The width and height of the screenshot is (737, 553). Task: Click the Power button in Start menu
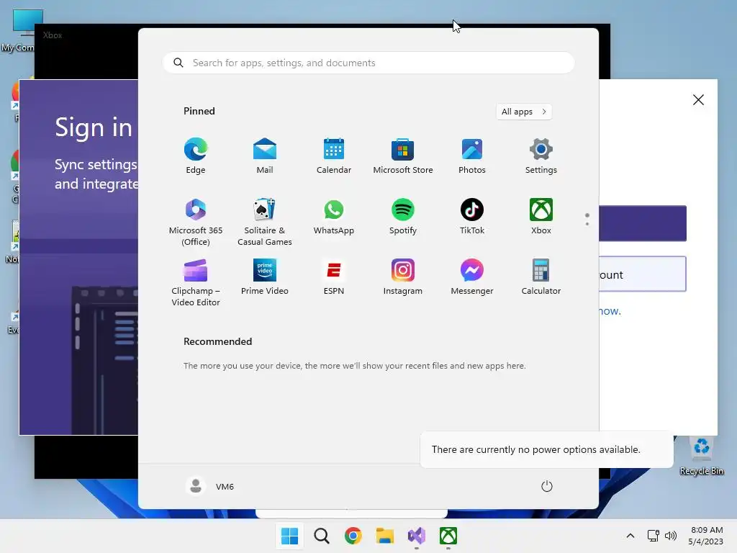click(547, 486)
